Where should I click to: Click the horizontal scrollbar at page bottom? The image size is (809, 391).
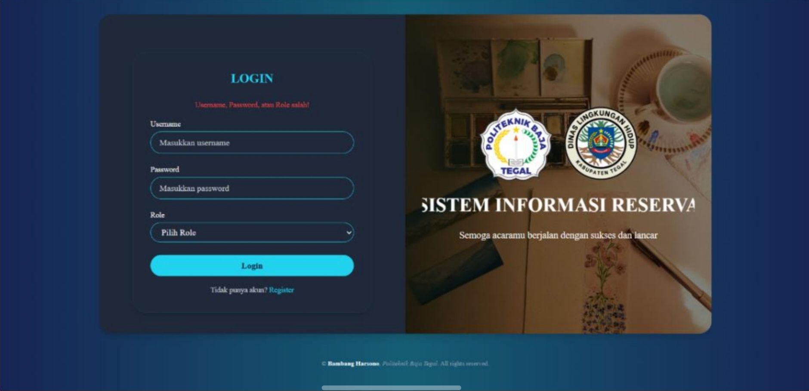[391, 388]
